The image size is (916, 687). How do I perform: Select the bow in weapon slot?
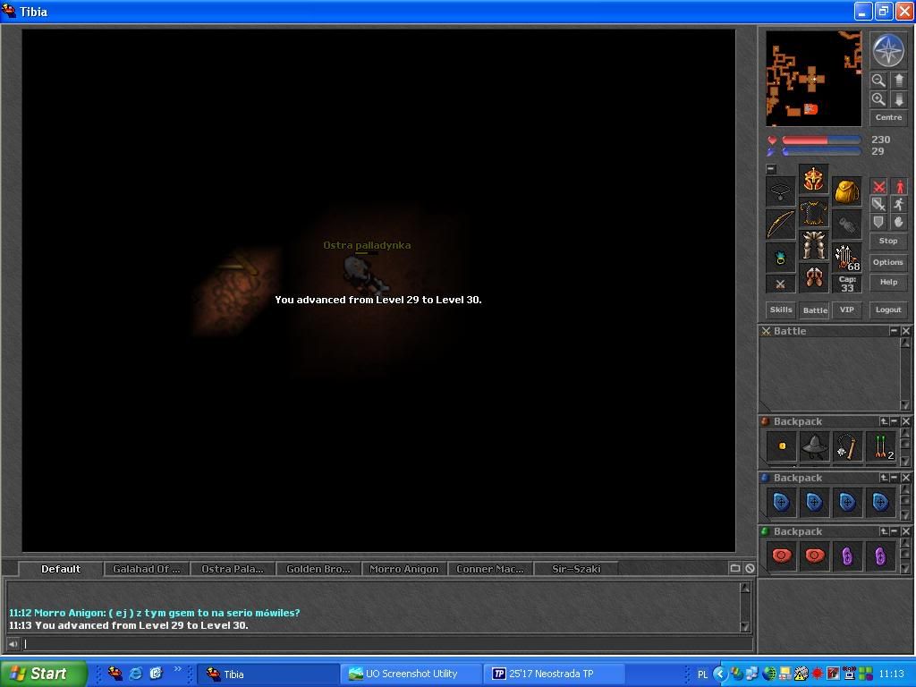point(780,225)
